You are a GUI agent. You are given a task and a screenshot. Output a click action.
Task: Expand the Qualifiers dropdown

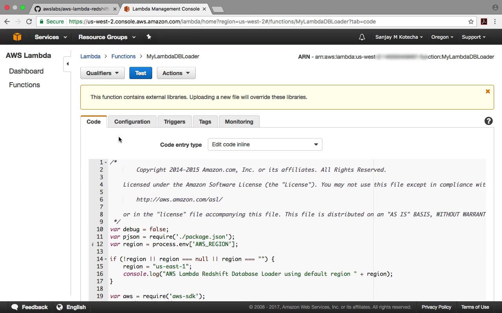click(x=102, y=73)
